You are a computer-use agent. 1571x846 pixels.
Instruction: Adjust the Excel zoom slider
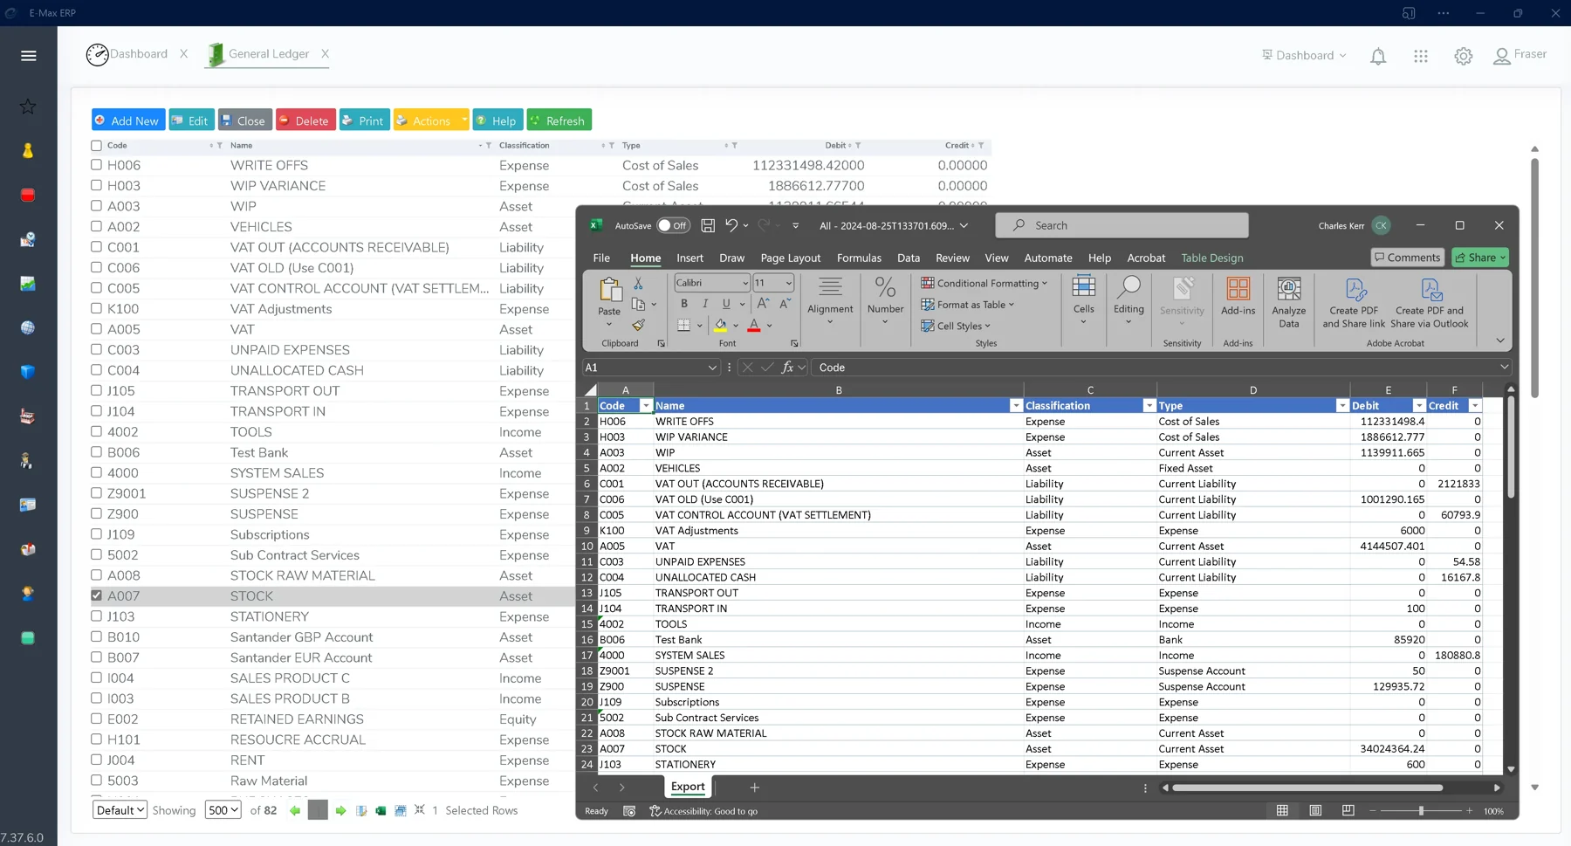click(1421, 811)
